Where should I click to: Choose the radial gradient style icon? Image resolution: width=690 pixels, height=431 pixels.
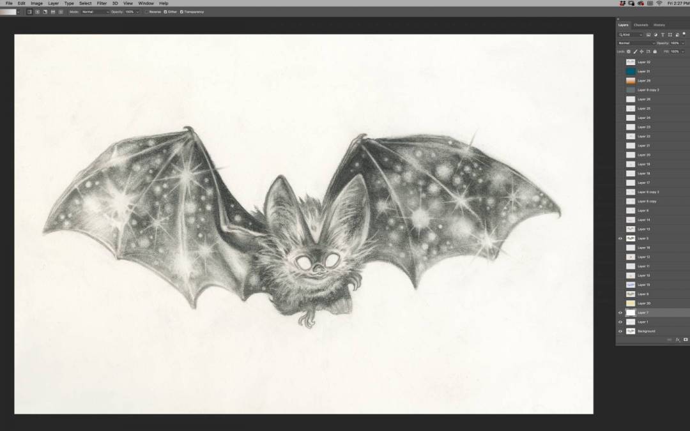pos(37,11)
